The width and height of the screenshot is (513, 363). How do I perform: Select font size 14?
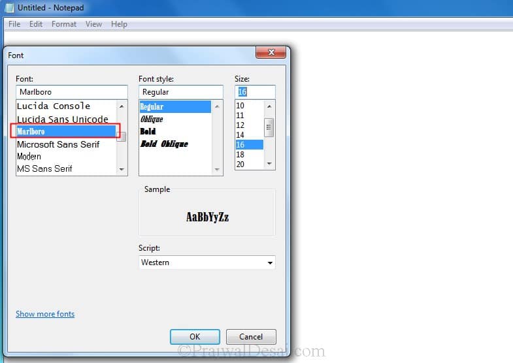(x=249, y=135)
